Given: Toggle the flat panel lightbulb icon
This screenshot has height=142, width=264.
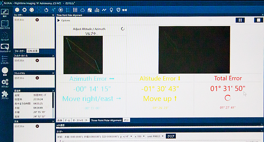Looking at the screenshot, I should pos(111,10).
